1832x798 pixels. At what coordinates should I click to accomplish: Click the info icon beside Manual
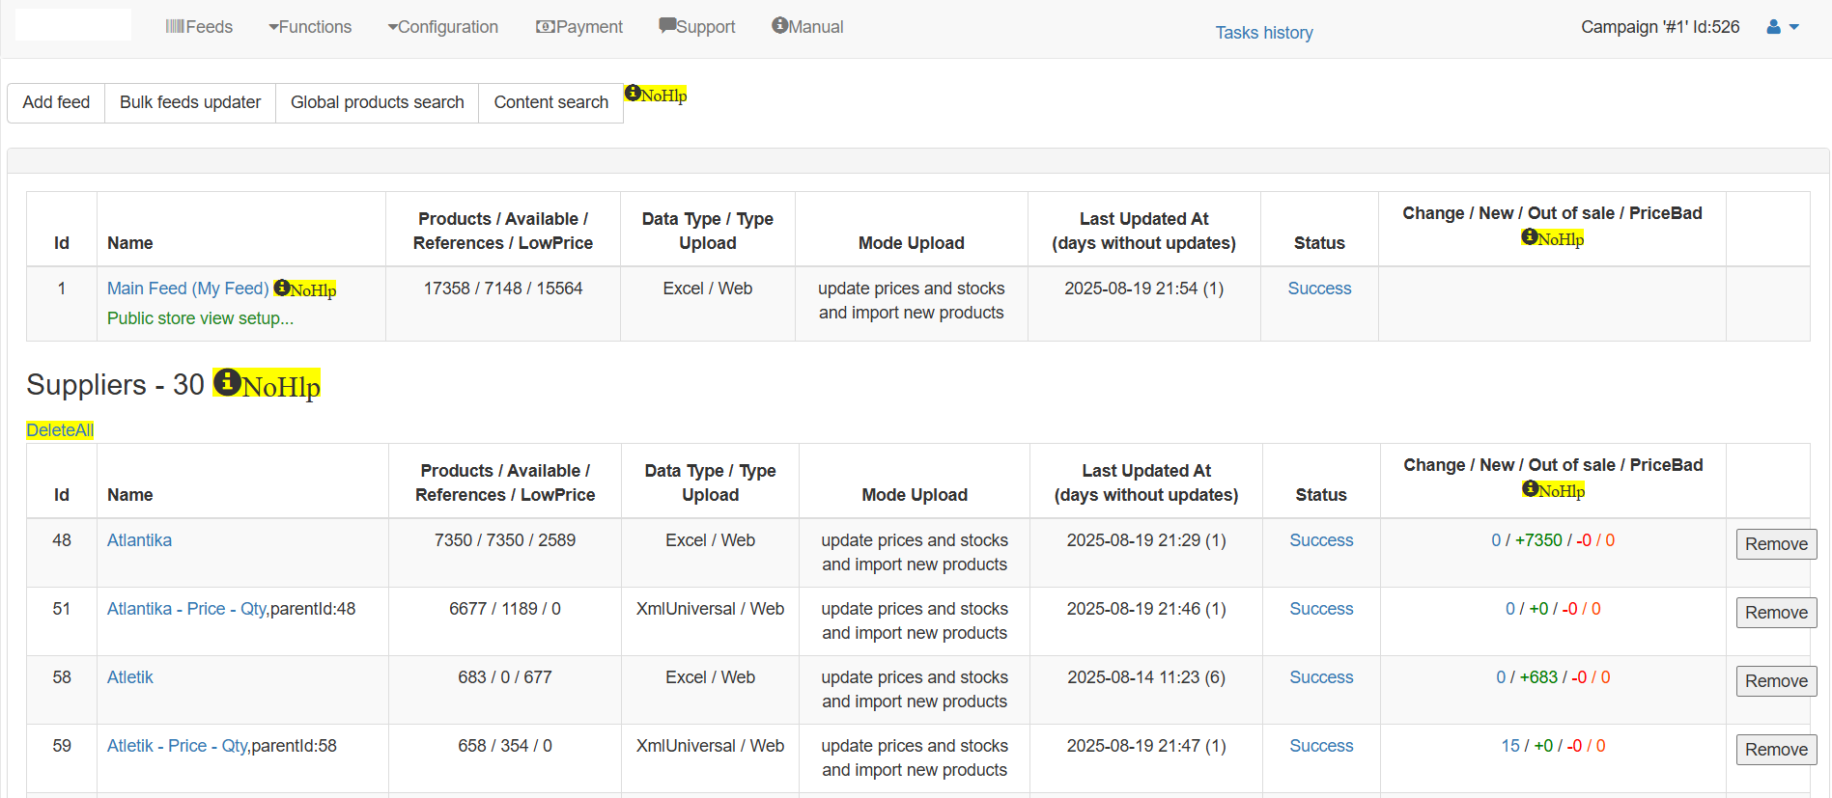pyautogui.click(x=780, y=25)
